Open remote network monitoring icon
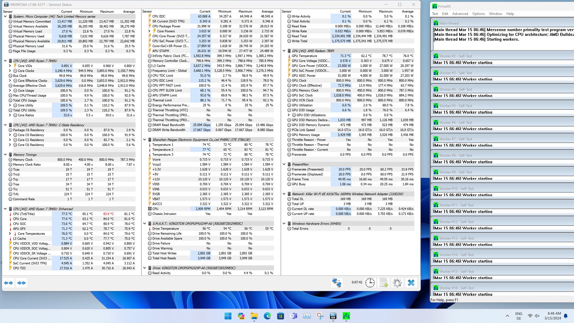 pos(337,283)
